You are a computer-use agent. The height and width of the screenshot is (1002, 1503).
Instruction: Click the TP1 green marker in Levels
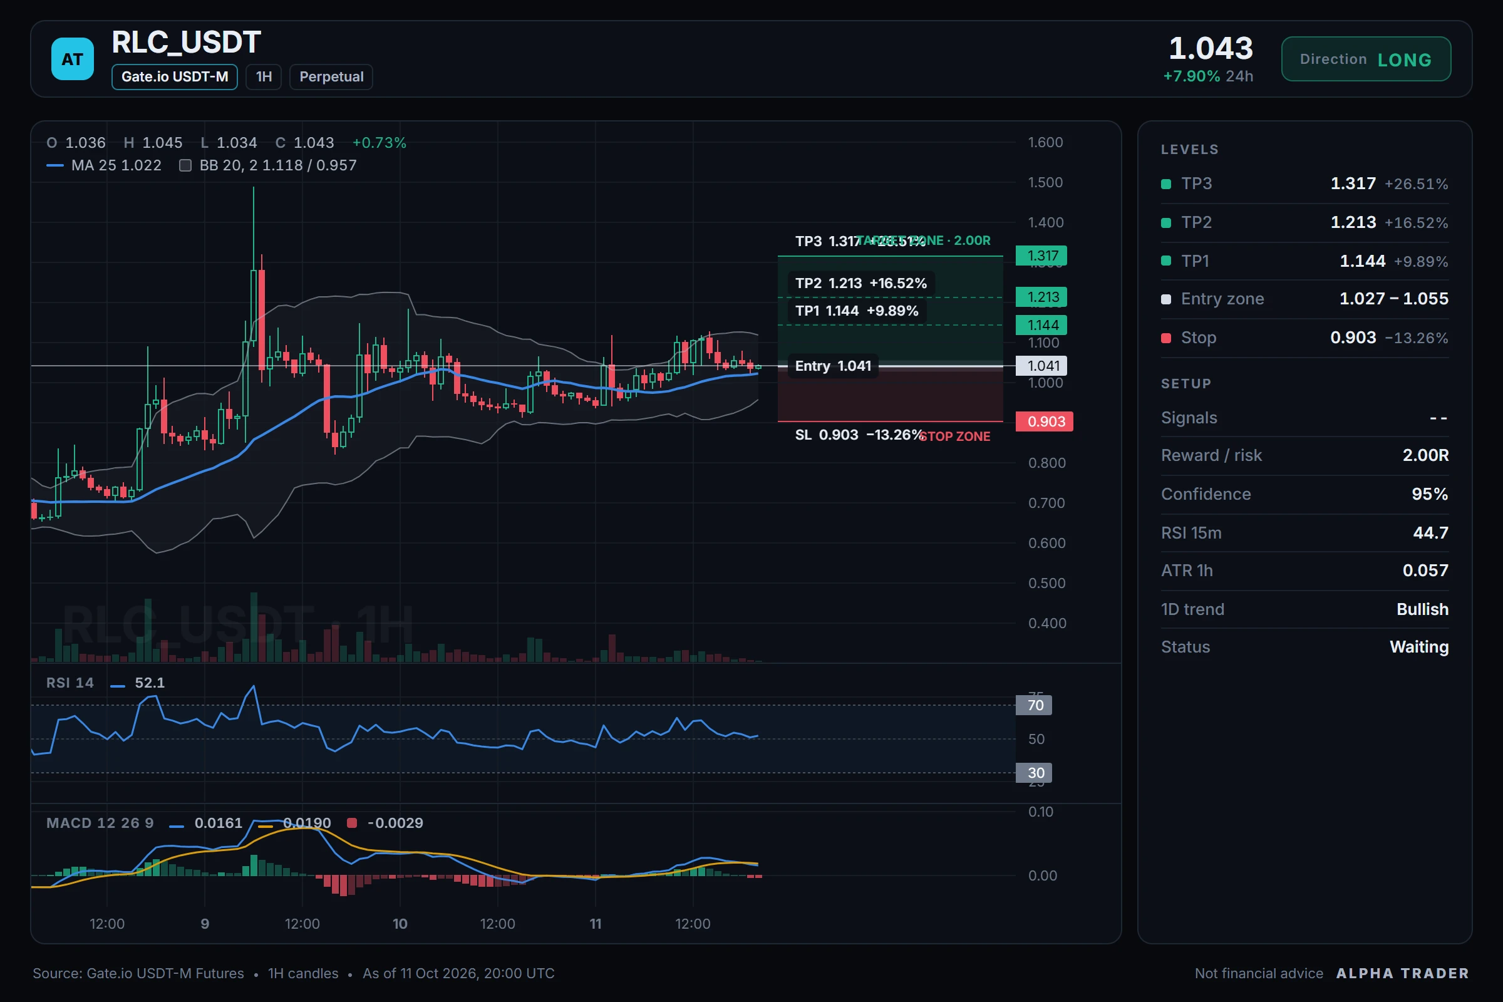coord(1165,261)
